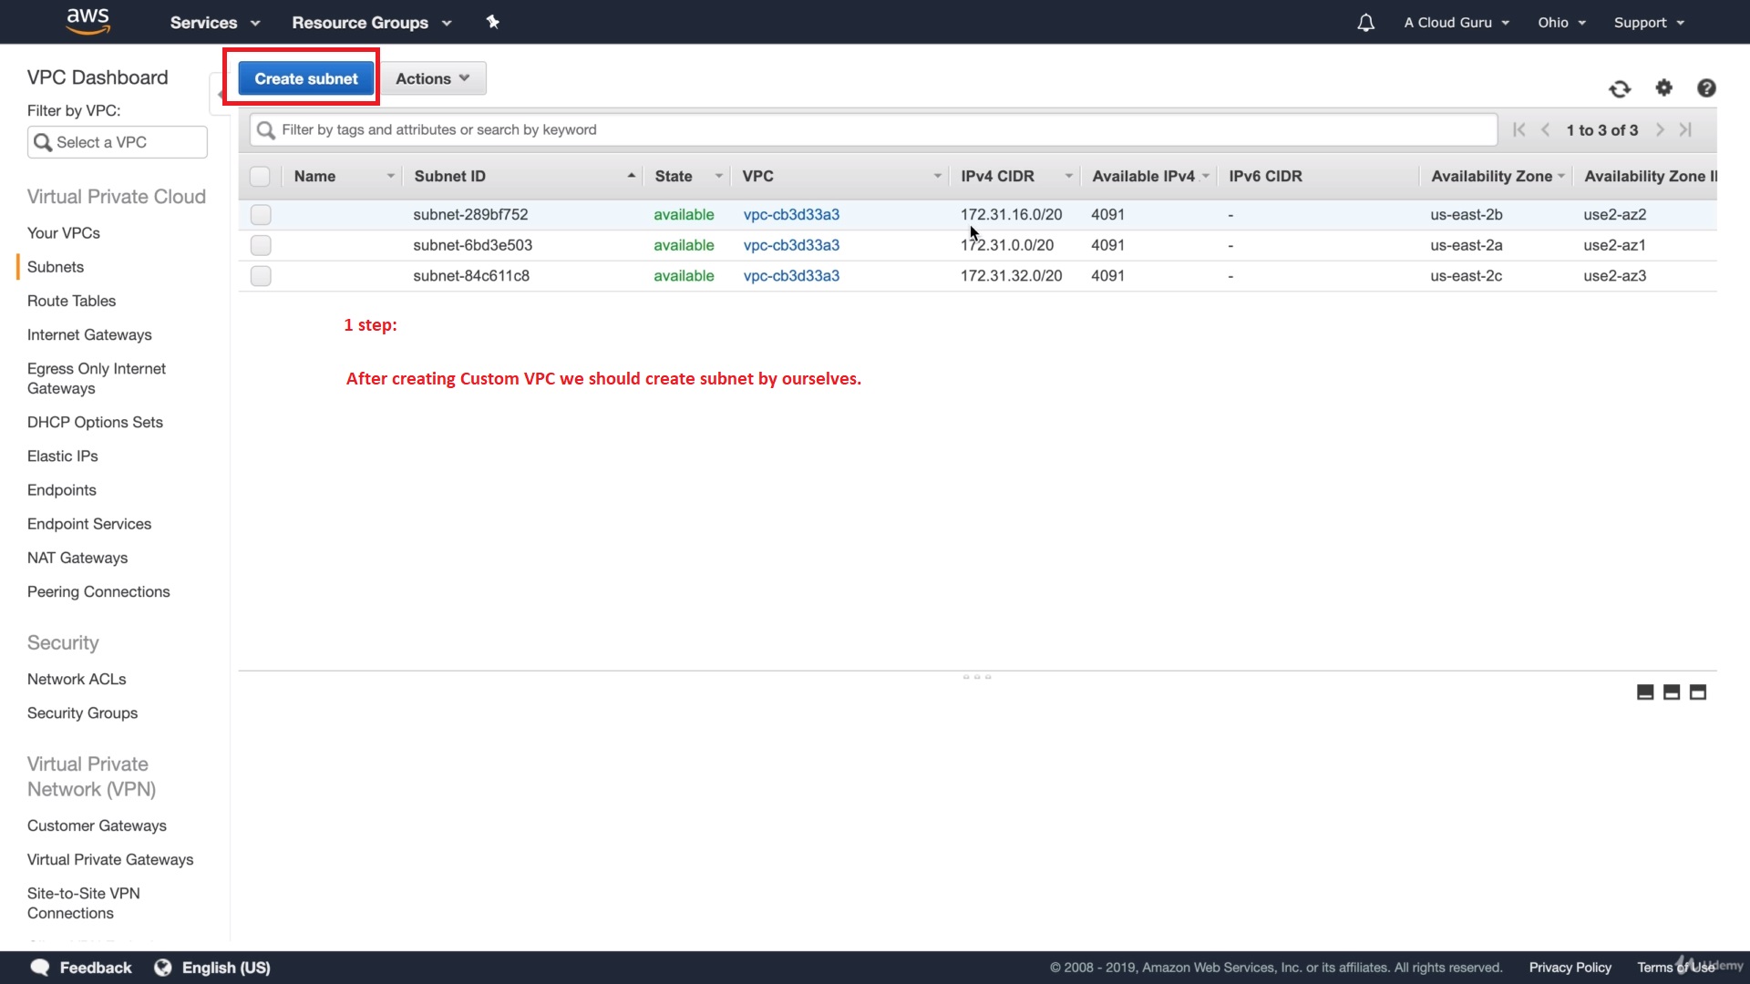Select the checkbox for subnet-6bd3e503
This screenshot has width=1750, height=984.
point(261,245)
